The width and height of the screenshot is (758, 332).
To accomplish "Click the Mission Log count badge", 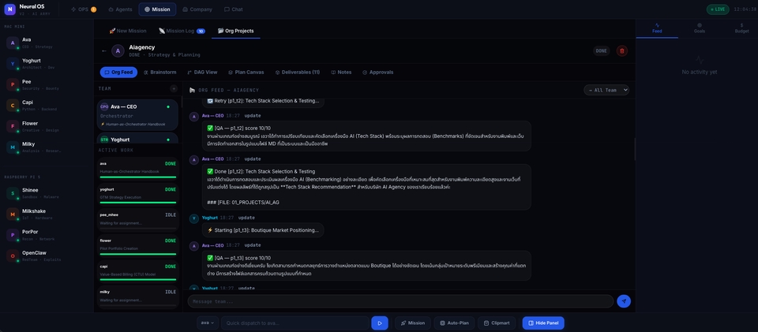I will 201,31.
